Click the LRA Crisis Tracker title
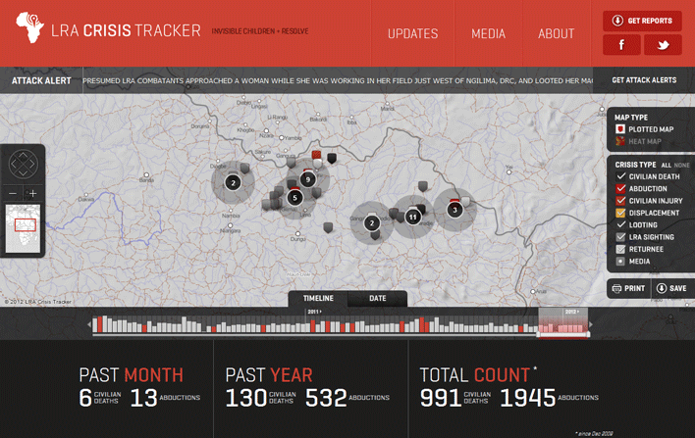Screen dimensions: 695x438 click(126, 30)
